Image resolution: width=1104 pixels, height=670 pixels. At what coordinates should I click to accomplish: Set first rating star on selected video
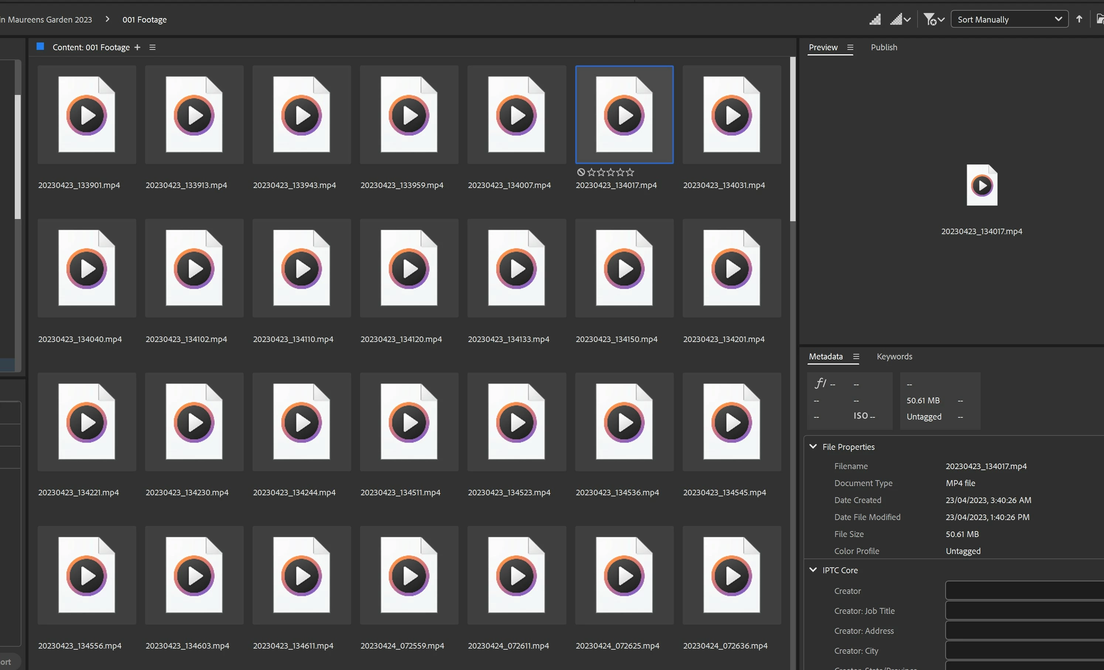592,172
